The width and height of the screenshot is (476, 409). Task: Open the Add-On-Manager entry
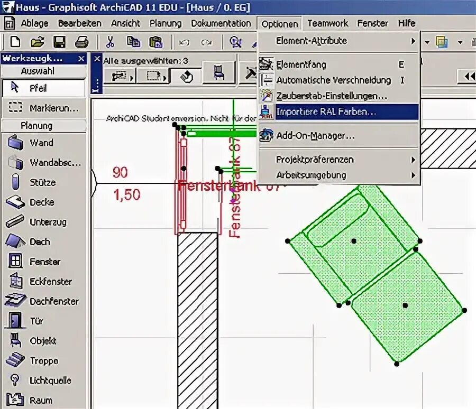point(339,136)
